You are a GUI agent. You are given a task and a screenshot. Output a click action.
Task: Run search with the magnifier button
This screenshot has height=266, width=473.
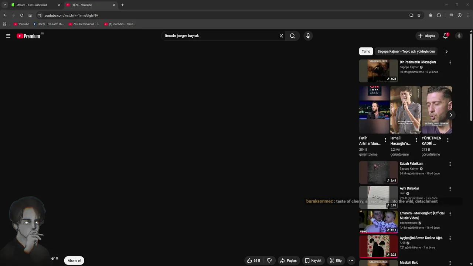click(x=292, y=36)
